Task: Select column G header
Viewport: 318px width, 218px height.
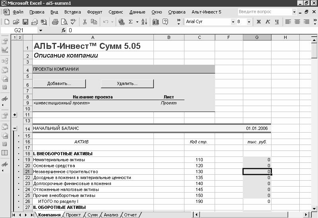Action: [257, 37]
